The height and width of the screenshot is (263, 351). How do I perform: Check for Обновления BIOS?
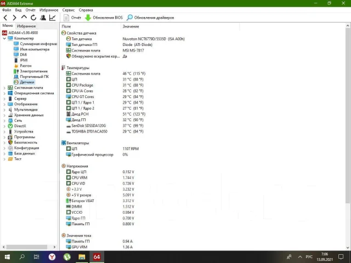click(x=104, y=18)
